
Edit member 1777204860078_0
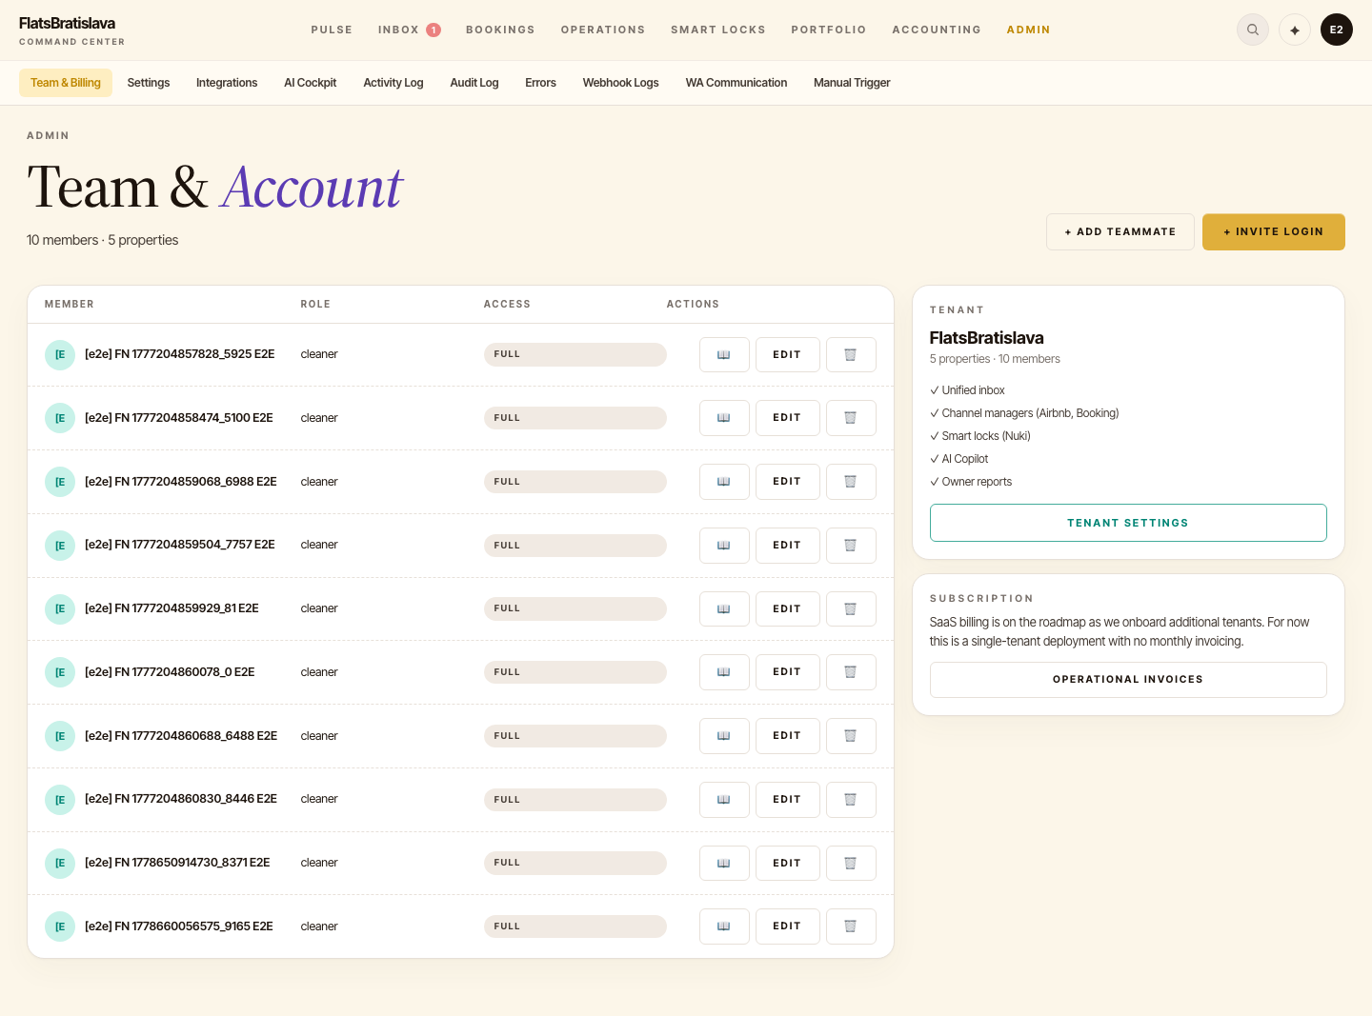pos(788,672)
